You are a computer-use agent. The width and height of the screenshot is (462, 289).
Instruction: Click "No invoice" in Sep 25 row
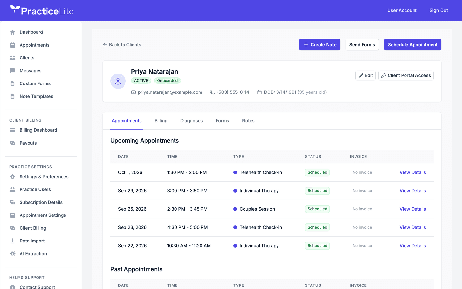(362, 209)
